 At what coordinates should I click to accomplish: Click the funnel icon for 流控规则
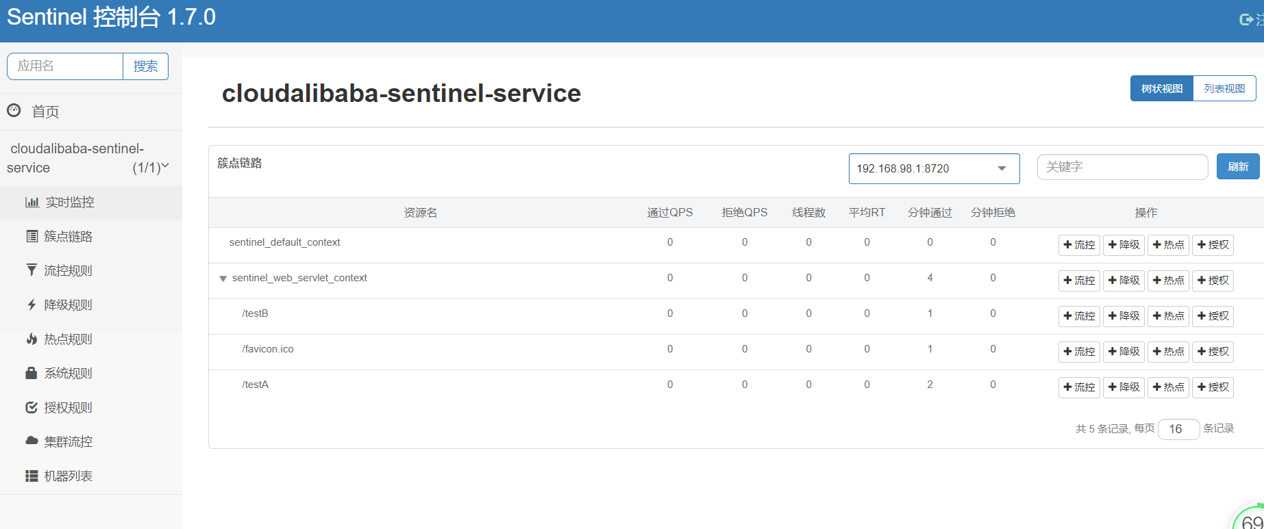click(x=32, y=270)
